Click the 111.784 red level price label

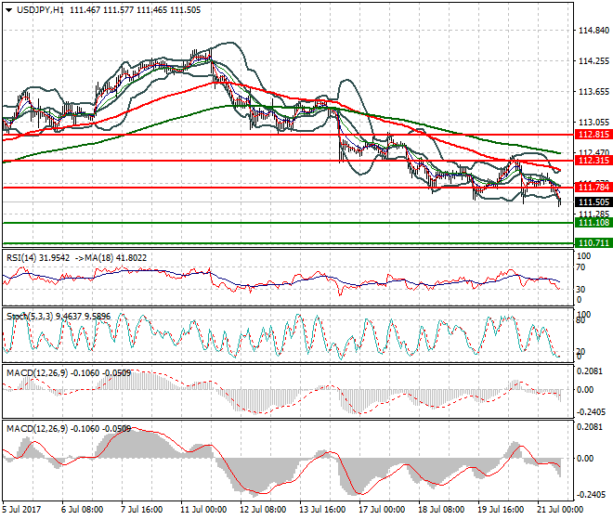[593, 188]
